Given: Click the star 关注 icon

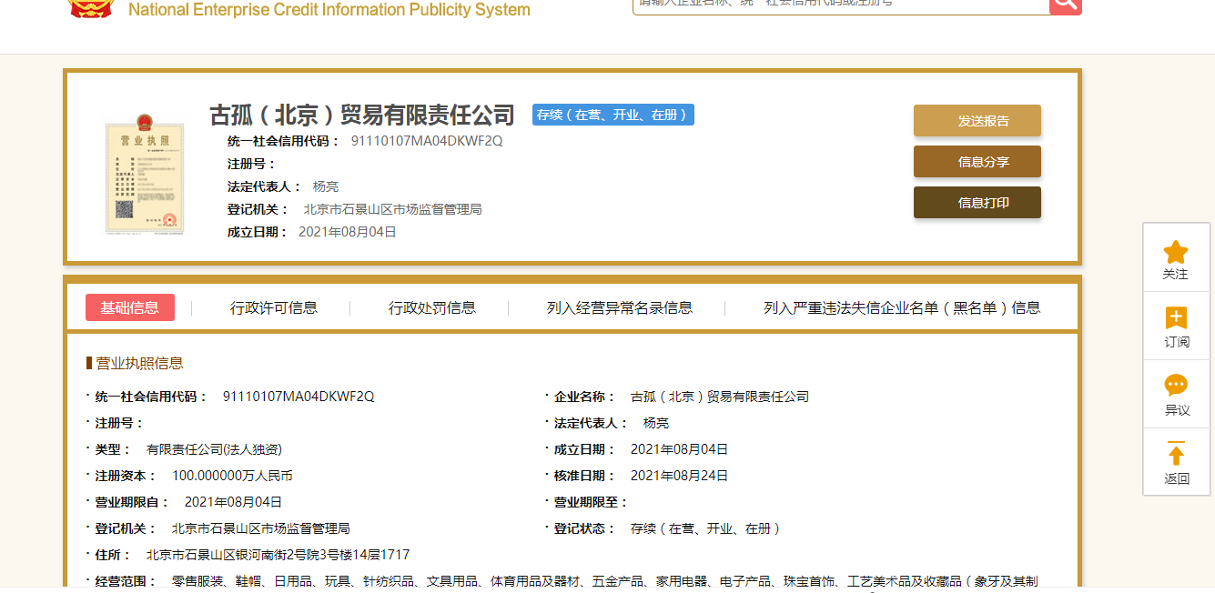Looking at the screenshot, I should tap(1176, 252).
